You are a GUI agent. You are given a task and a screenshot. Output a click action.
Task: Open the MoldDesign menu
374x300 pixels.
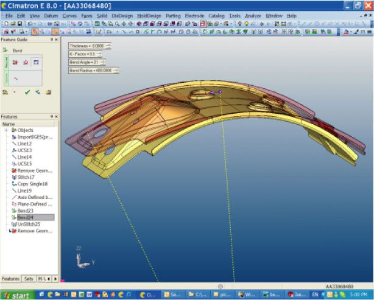[149, 16]
